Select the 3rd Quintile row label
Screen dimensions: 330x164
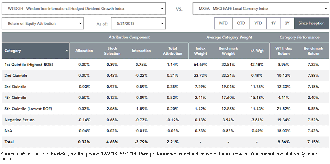pos(15,87)
